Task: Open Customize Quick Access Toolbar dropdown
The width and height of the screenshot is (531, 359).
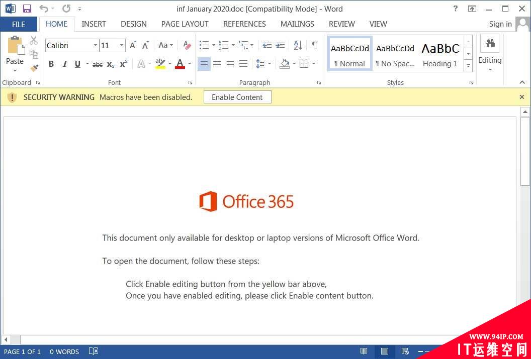Action: point(79,9)
